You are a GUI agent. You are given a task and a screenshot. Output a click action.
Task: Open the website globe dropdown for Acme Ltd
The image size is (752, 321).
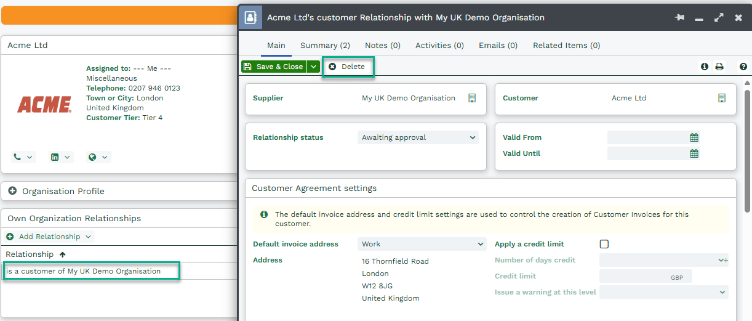pyautogui.click(x=98, y=157)
